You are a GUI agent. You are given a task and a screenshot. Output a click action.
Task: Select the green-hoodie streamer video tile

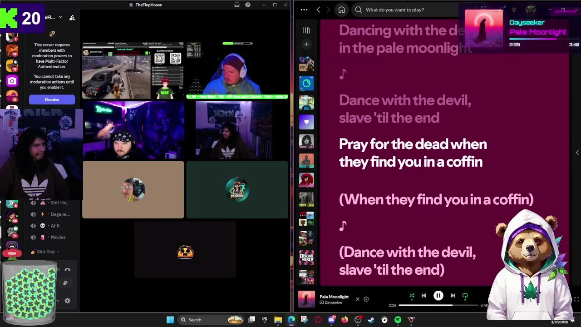(x=237, y=70)
